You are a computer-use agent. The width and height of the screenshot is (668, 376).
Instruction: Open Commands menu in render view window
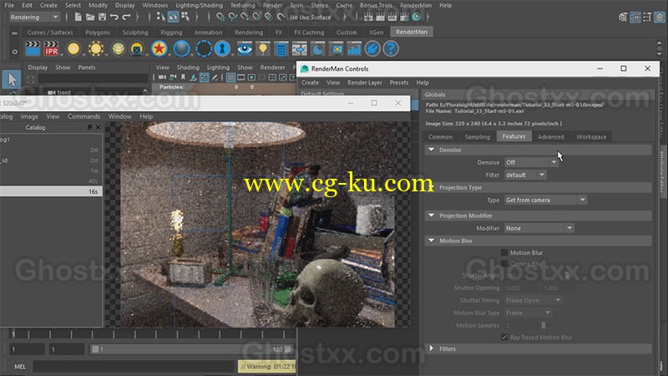pyautogui.click(x=84, y=116)
